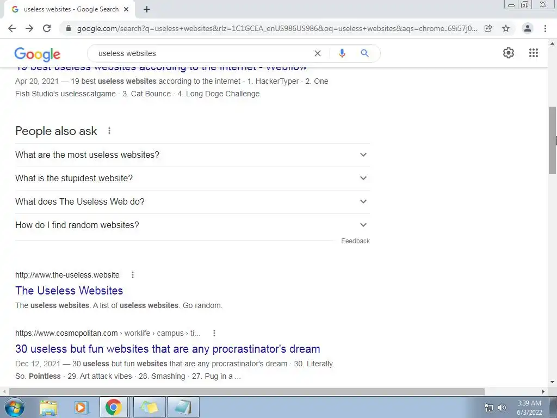Click the cosmopolitan.com breadcrumb URL
557x418 pixels.
tap(108, 334)
